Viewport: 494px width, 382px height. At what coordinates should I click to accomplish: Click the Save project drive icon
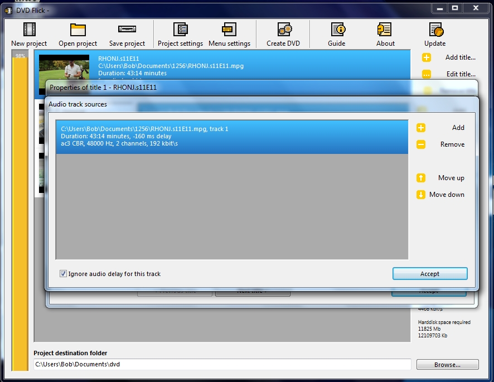point(127,29)
